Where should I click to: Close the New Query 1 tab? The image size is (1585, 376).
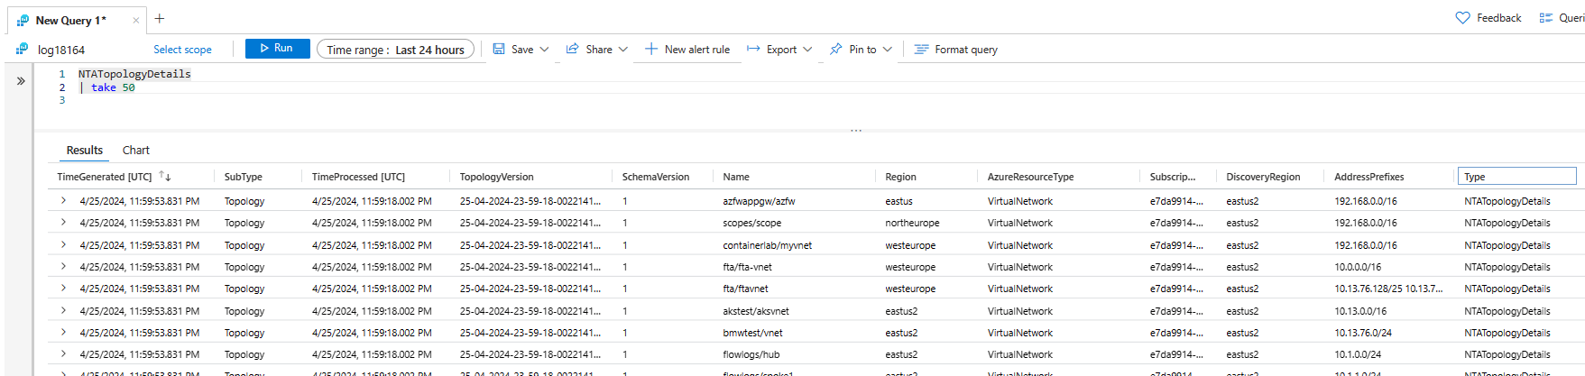pos(135,20)
